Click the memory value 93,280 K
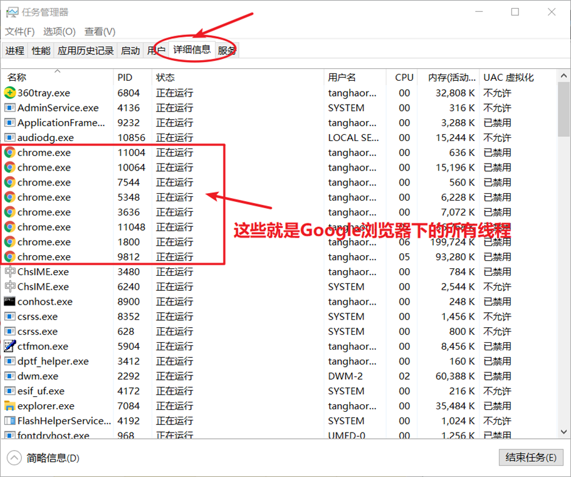Screen dimensions: 571x477 [455, 257]
